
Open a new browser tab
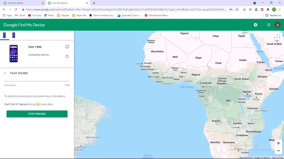click(x=94, y=3)
